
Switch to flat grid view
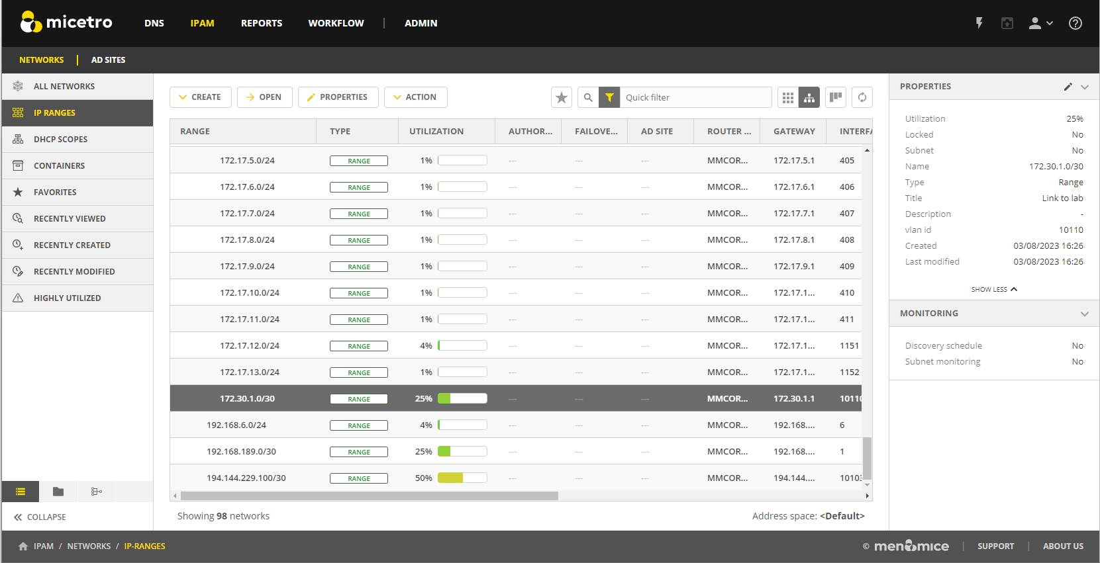[x=787, y=97]
